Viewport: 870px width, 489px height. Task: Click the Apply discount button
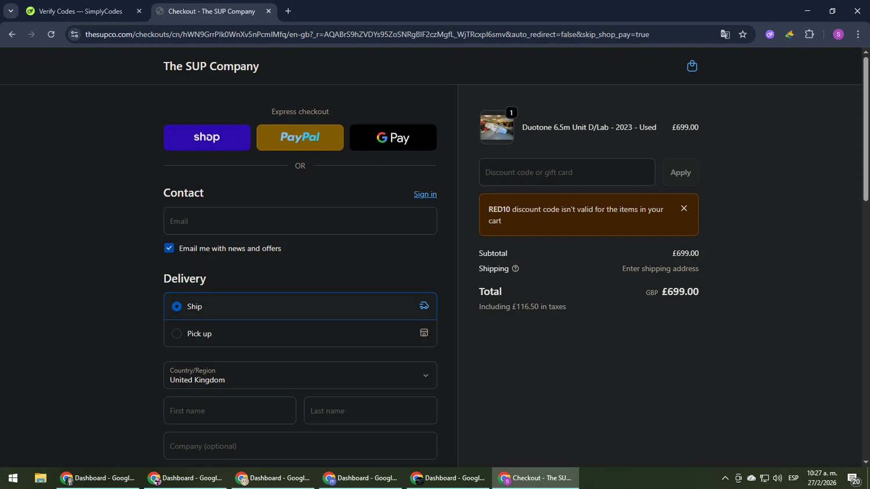[680, 172]
